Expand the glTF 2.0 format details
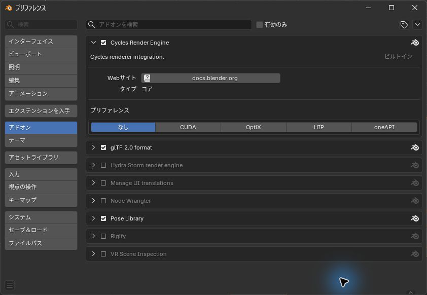Viewport: 427px width, 295px height. [93, 147]
